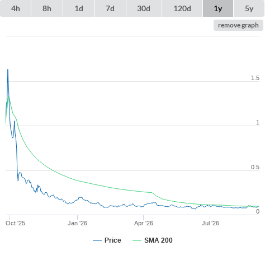Show the 1d chart range
The height and width of the screenshot is (255, 265).
point(79,8)
